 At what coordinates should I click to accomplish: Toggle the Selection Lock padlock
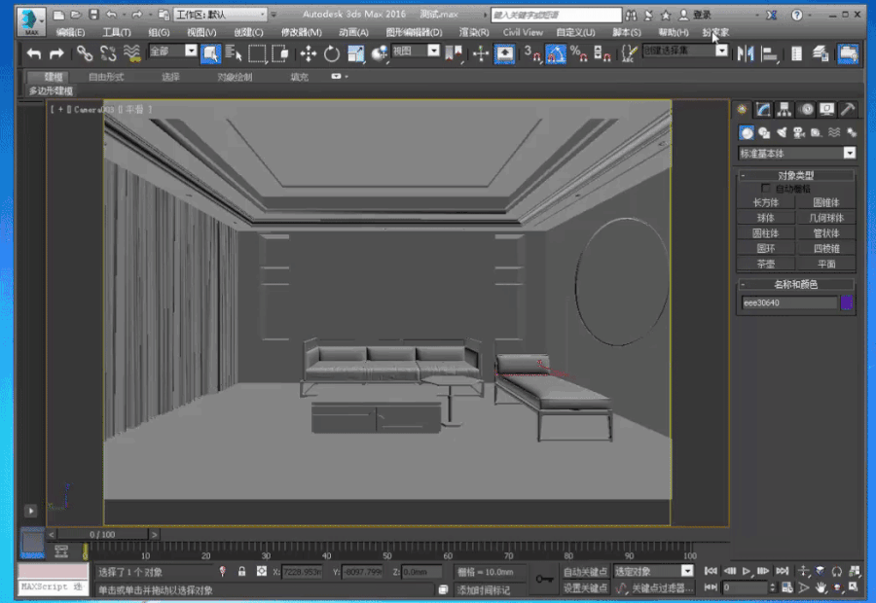point(242,571)
